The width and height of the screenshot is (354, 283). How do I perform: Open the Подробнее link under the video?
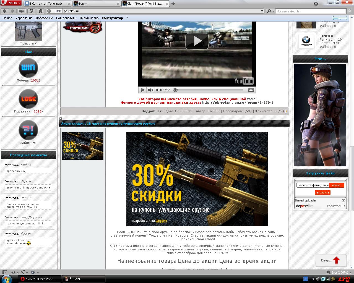point(152,111)
